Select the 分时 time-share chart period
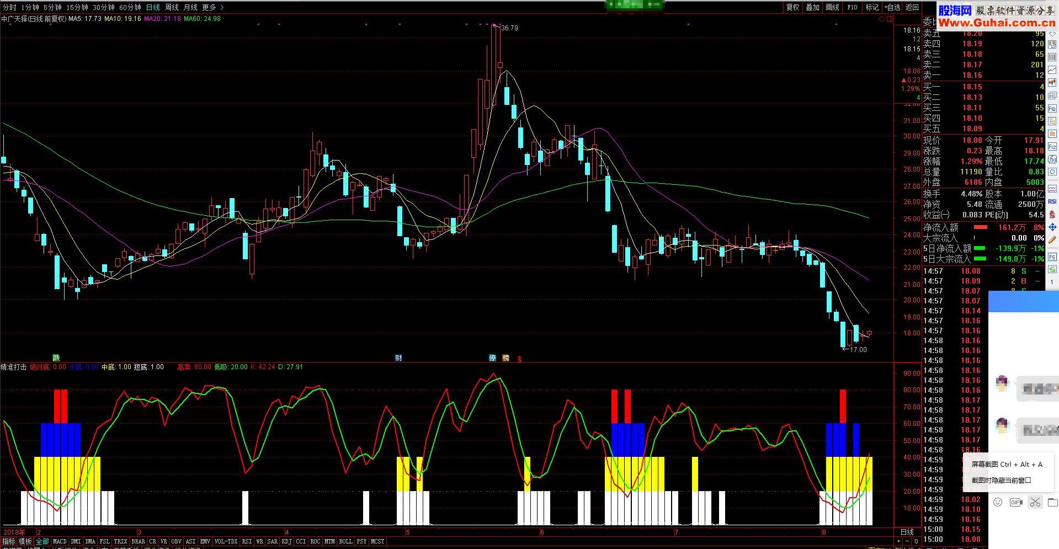 (9, 7)
